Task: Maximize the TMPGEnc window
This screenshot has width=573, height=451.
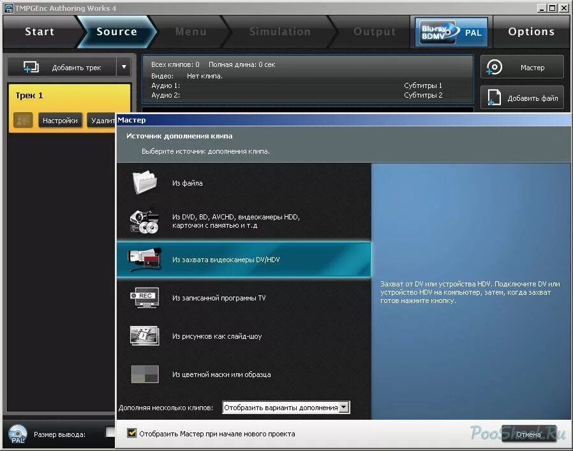Action: point(553,8)
